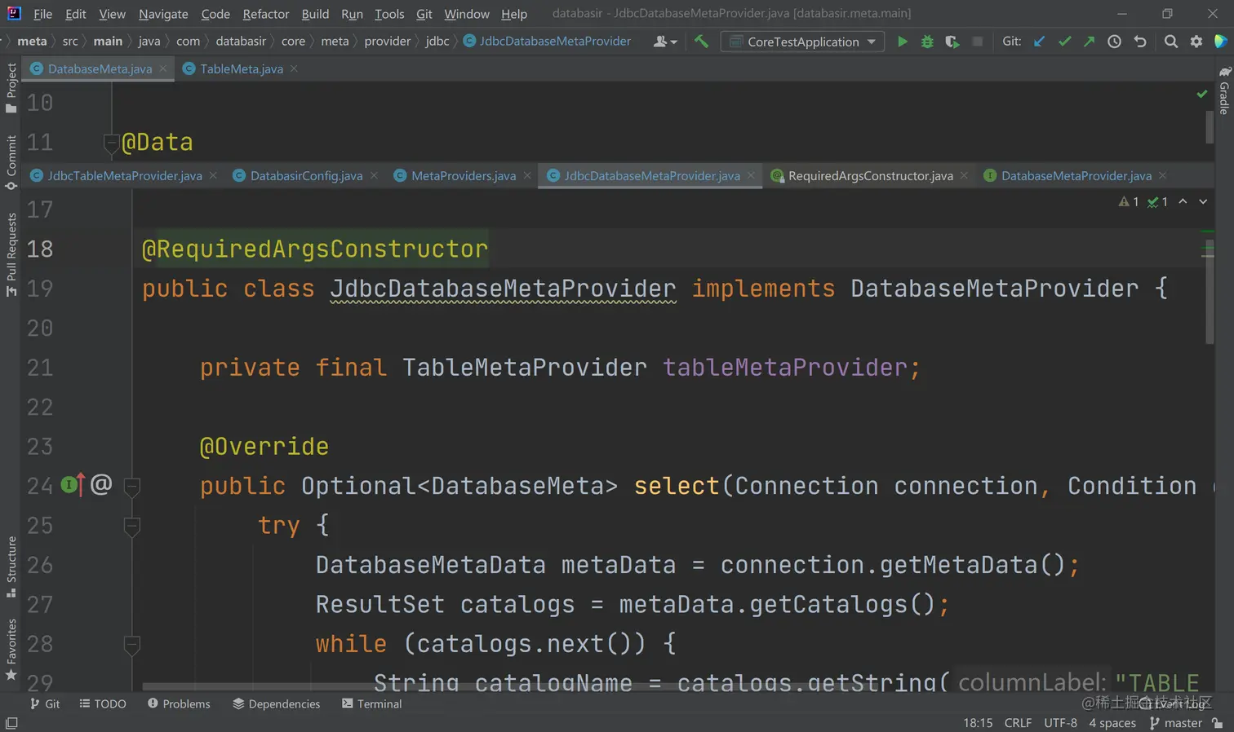The image size is (1234, 732).
Task: Toggle tool window bars at bottom-left corner
Action: tap(11, 723)
